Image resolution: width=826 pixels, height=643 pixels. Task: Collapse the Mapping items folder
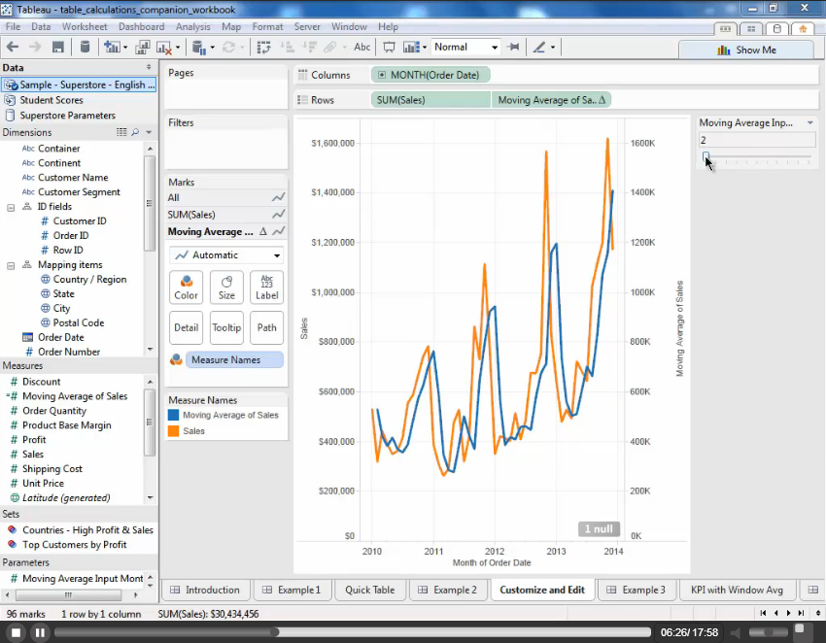(11, 265)
